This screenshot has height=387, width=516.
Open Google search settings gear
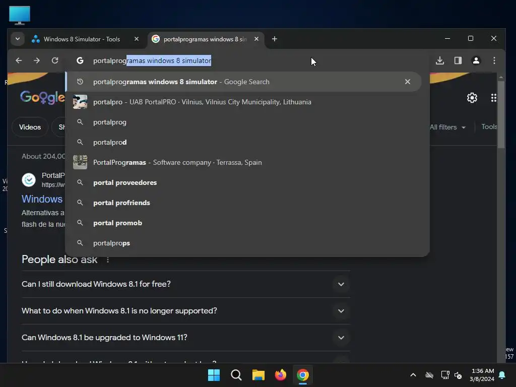[472, 98]
